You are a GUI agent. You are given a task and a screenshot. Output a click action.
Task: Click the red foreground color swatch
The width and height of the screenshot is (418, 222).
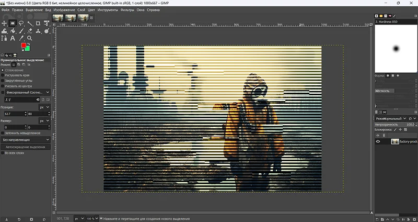click(24, 45)
